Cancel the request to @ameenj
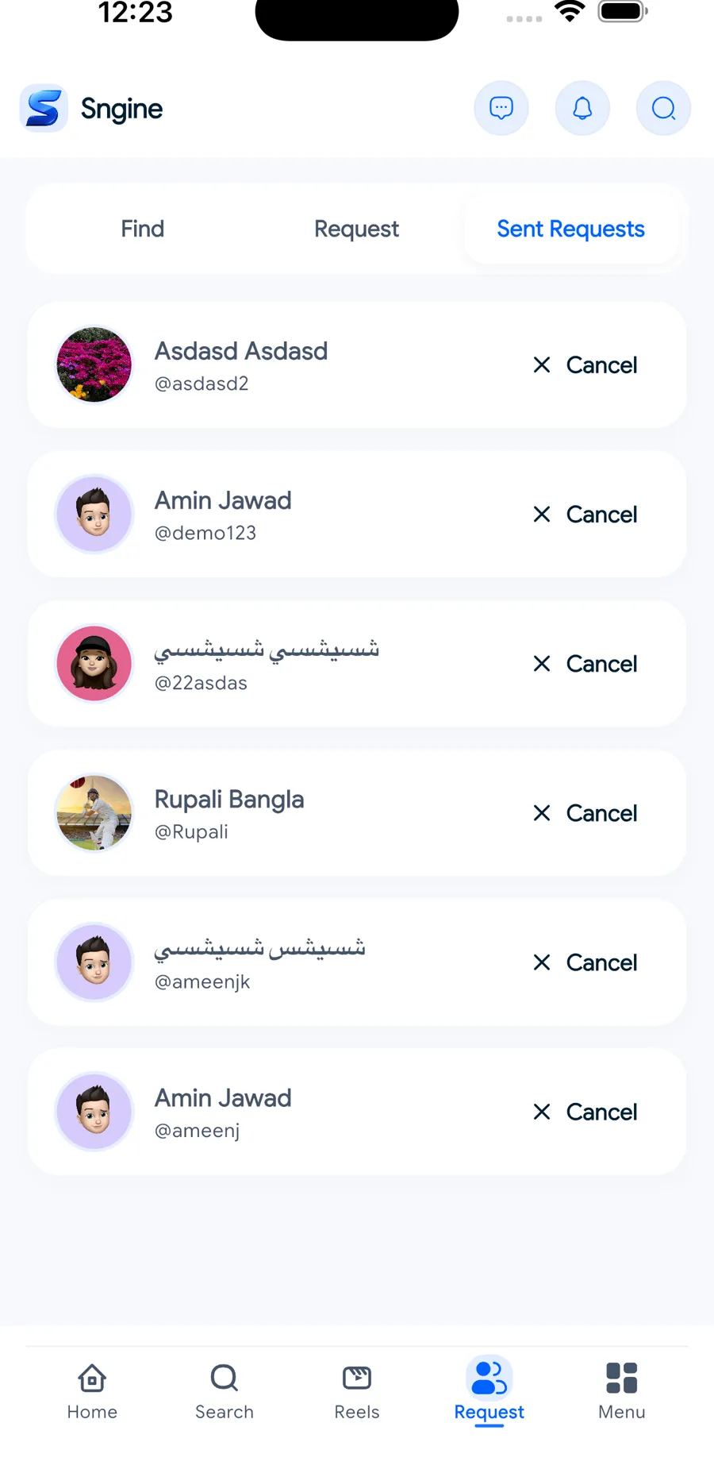Screen dimensions: 714x1469 pyautogui.click(x=585, y=1112)
